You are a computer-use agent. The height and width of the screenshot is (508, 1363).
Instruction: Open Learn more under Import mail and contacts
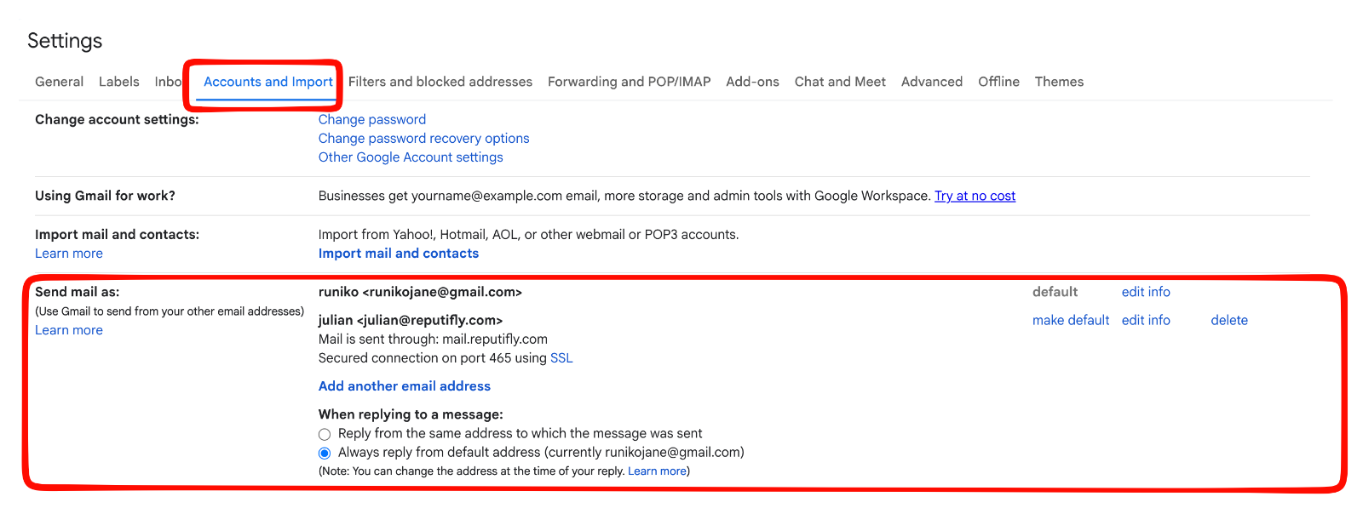[69, 253]
